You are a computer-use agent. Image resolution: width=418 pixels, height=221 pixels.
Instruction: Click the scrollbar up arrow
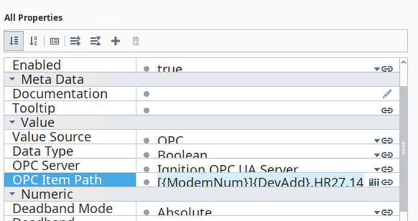pyautogui.click(x=403, y=62)
